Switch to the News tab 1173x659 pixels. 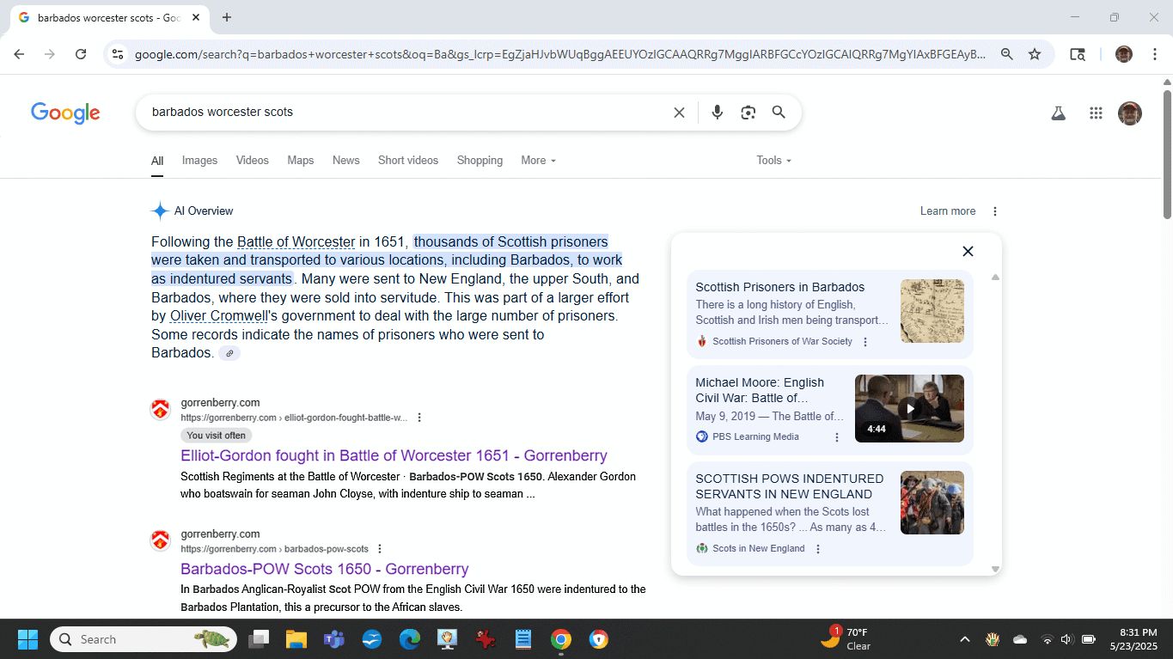(345, 161)
